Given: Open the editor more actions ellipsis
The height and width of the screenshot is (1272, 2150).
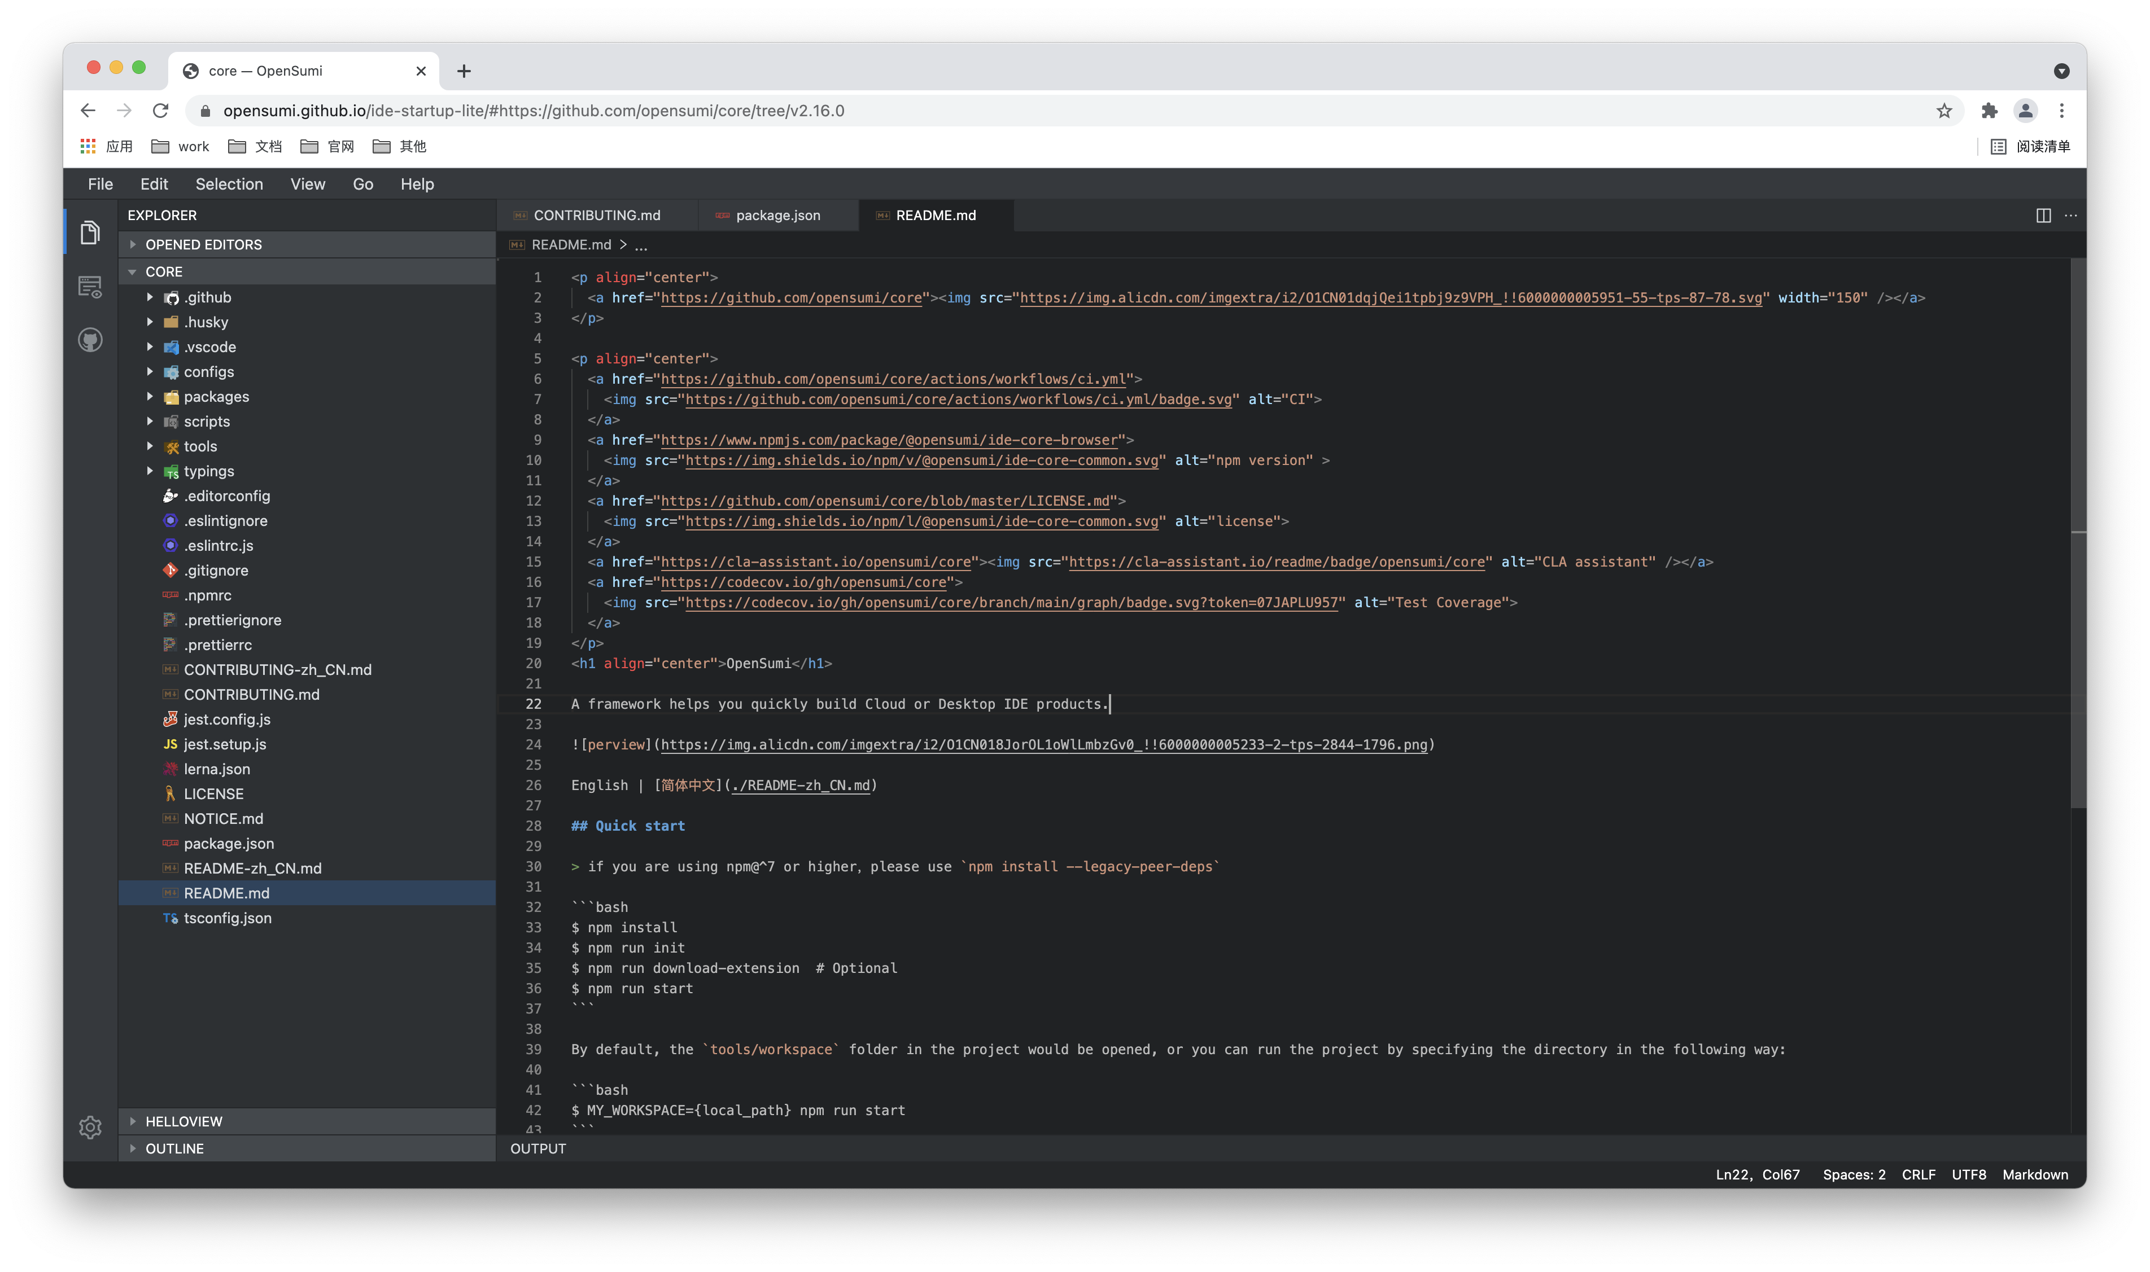Looking at the screenshot, I should (x=2071, y=215).
